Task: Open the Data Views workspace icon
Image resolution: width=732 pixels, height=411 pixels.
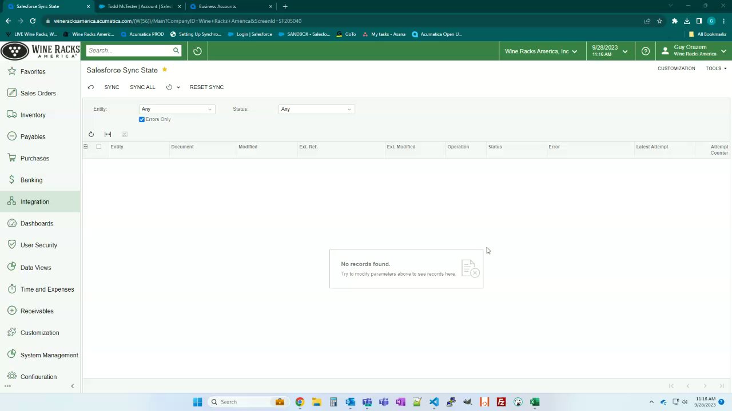Action: (x=12, y=267)
